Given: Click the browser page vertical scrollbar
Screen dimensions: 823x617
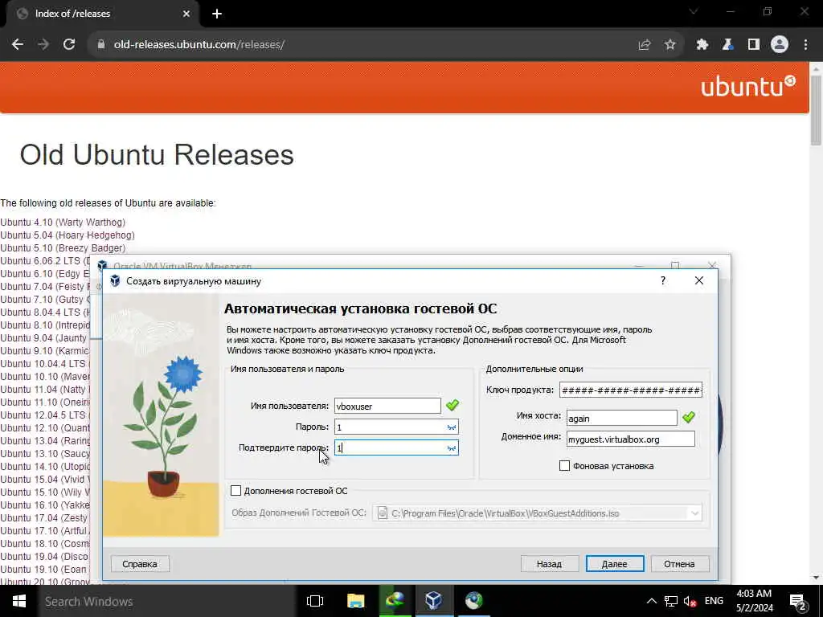Looking at the screenshot, I should tap(817, 109).
